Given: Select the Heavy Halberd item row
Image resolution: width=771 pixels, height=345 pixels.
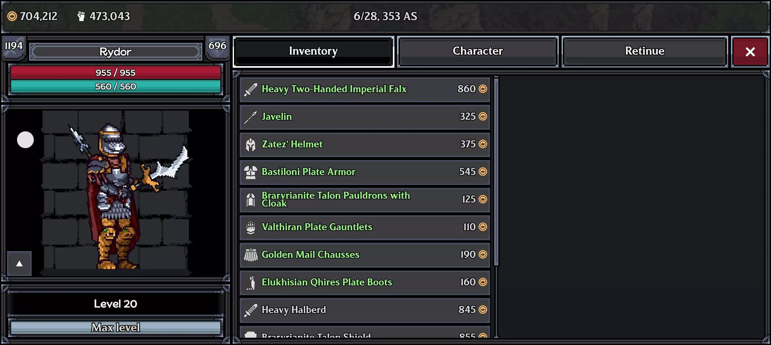Looking at the screenshot, I should point(364,310).
